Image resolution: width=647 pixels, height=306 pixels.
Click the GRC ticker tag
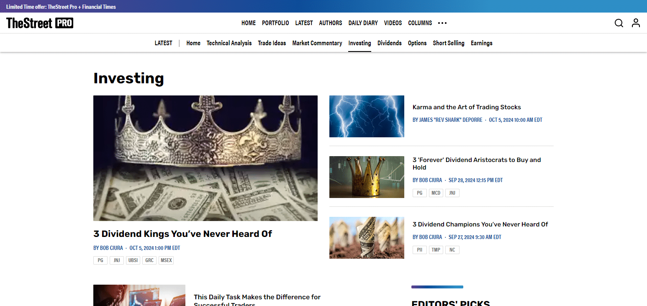click(149, 260)
